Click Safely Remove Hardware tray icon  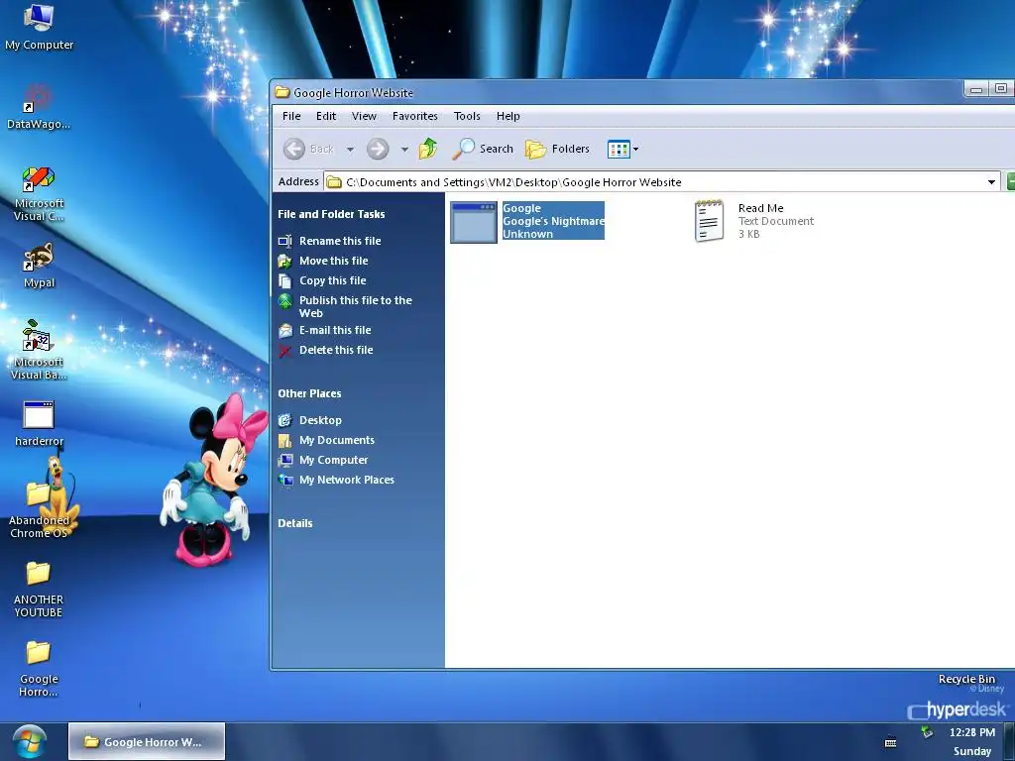pos(928,732)
